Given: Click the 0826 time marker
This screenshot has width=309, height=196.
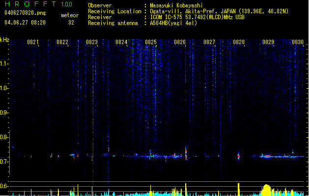Looking at the screenshot, I should click(x=180, y=42).
